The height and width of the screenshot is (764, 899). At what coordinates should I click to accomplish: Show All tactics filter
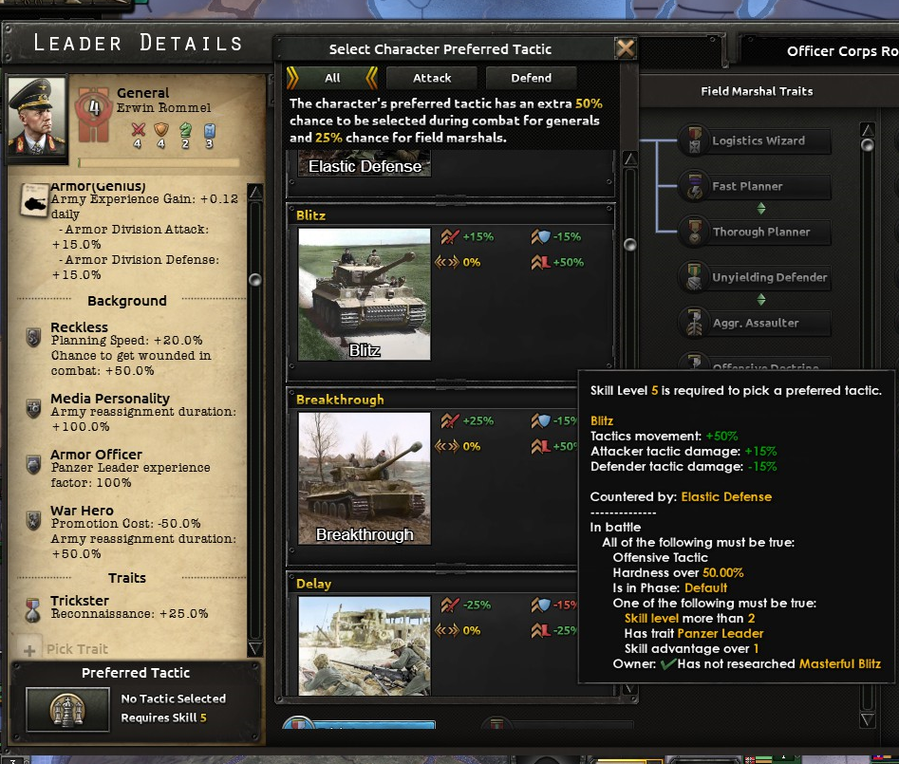click(x=332, y=78)
